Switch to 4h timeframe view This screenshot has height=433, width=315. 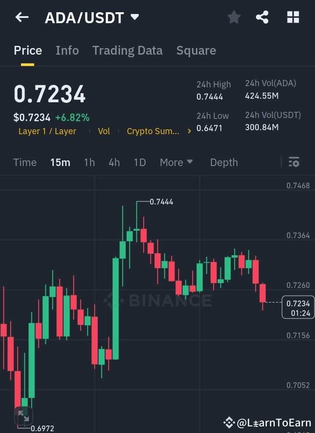tap(114, 162)
